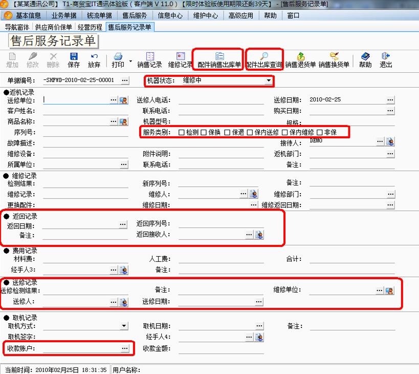Check the 检测 service type checkbox

[x=182, y=133]
